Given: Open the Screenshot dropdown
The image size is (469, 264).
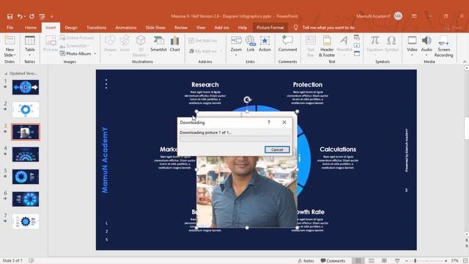Looking at the screenshot, I should [75, 45].
